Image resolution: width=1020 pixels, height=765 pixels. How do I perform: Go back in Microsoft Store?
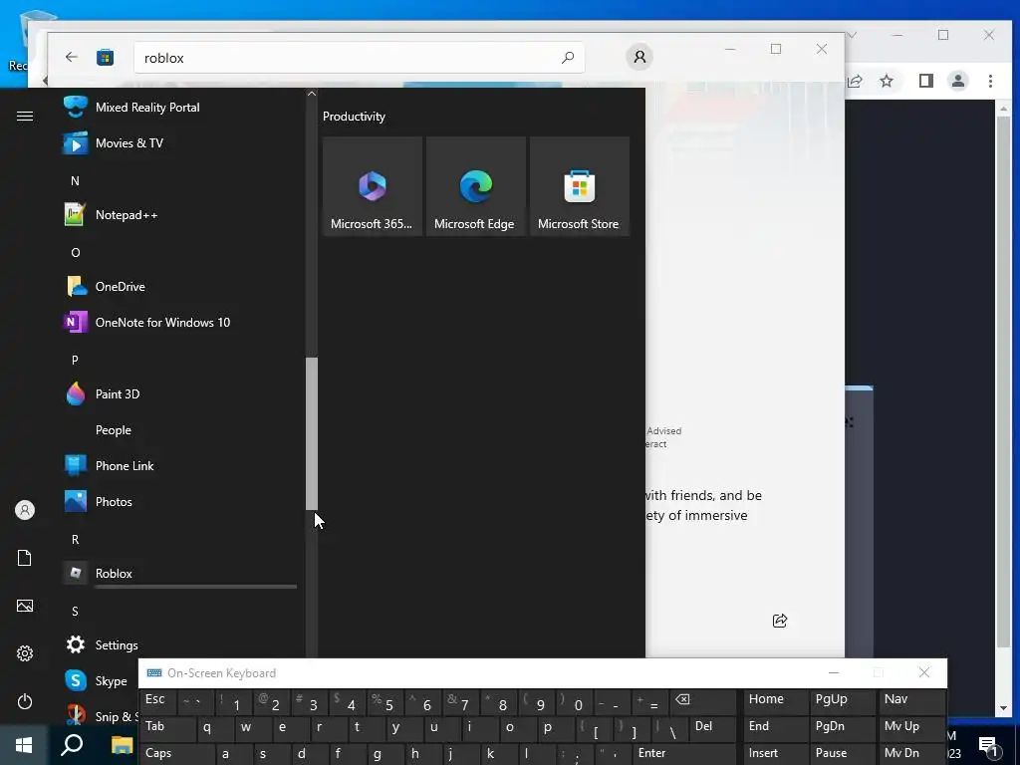[x=72, y=57]
